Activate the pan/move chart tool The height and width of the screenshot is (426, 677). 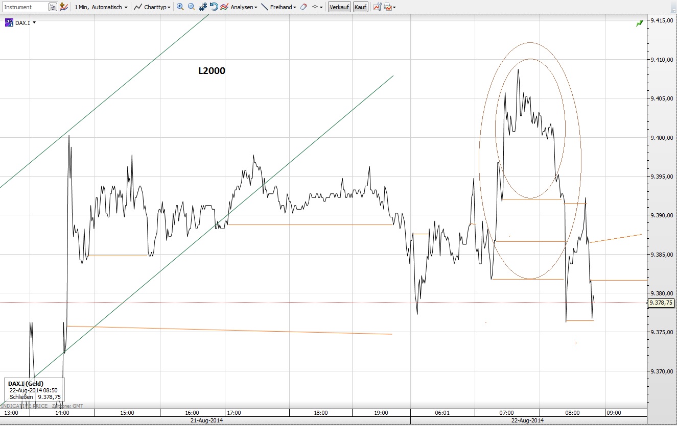tap(202, 7)
